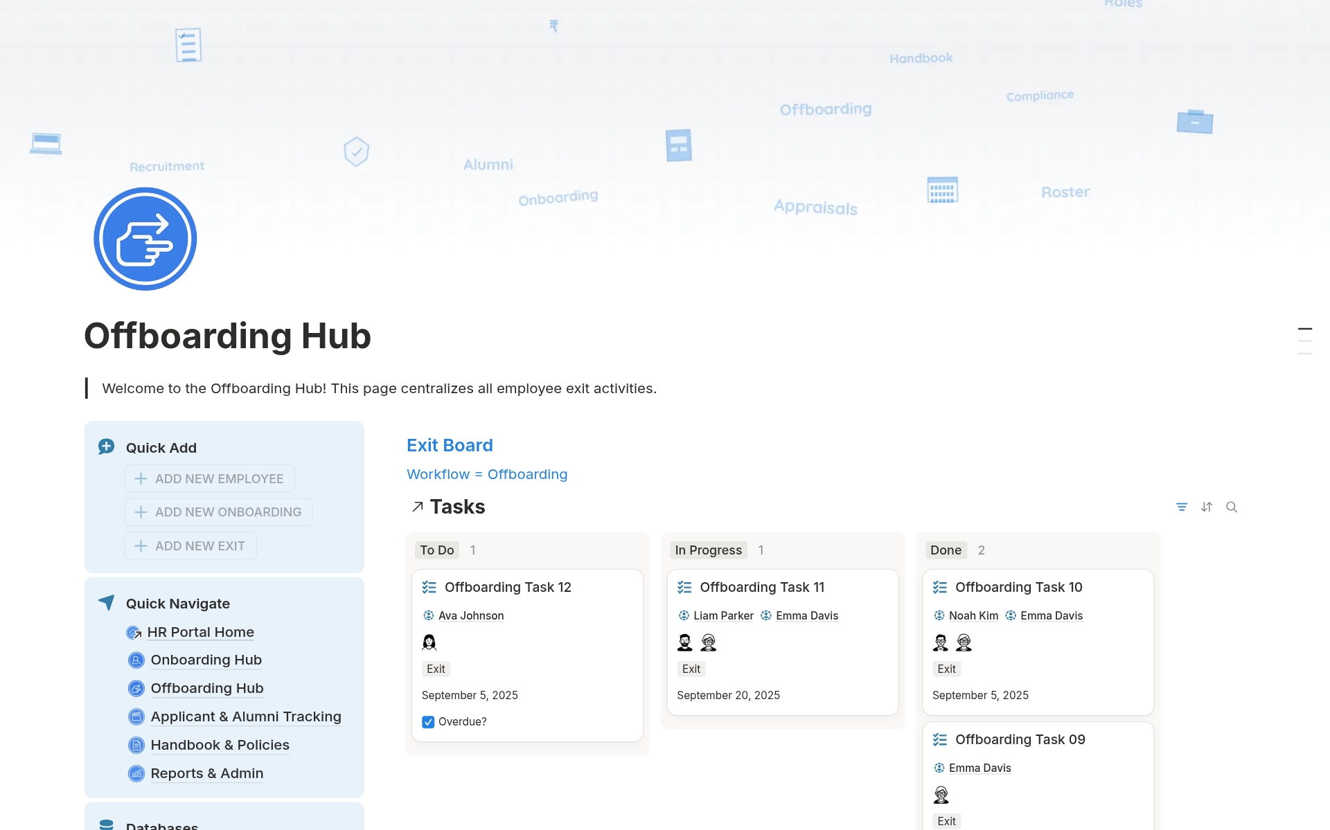This screenshot has height=830, width=1330.
Task: Click Noah Kim name on Task 10
Action: pyautogui.click(x=973, y=616)
